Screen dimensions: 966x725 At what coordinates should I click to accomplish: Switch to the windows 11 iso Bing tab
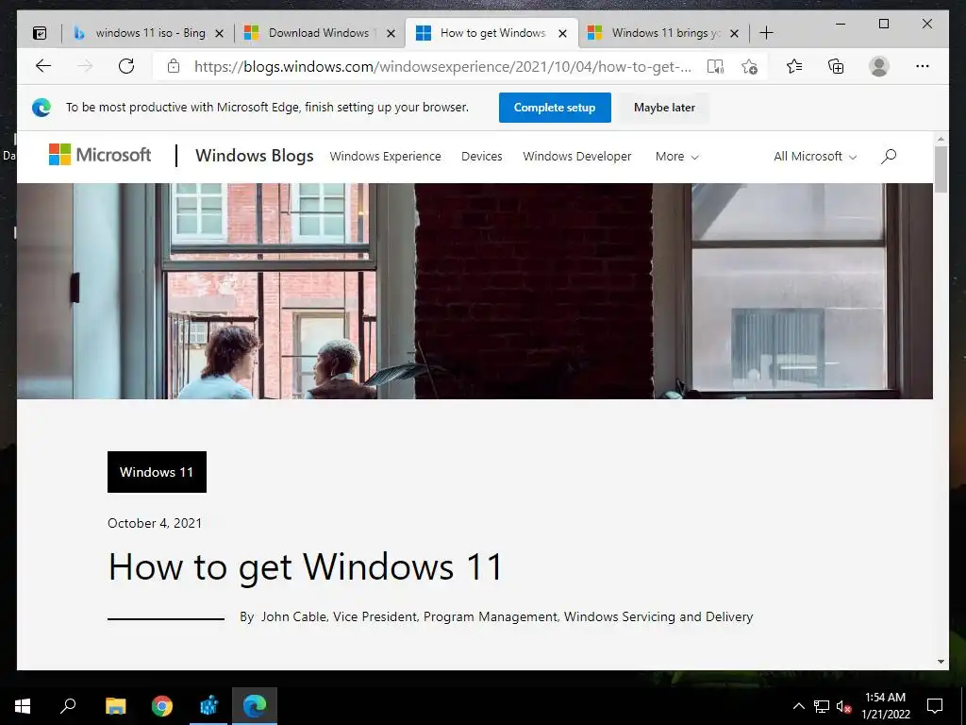(148, 33)
